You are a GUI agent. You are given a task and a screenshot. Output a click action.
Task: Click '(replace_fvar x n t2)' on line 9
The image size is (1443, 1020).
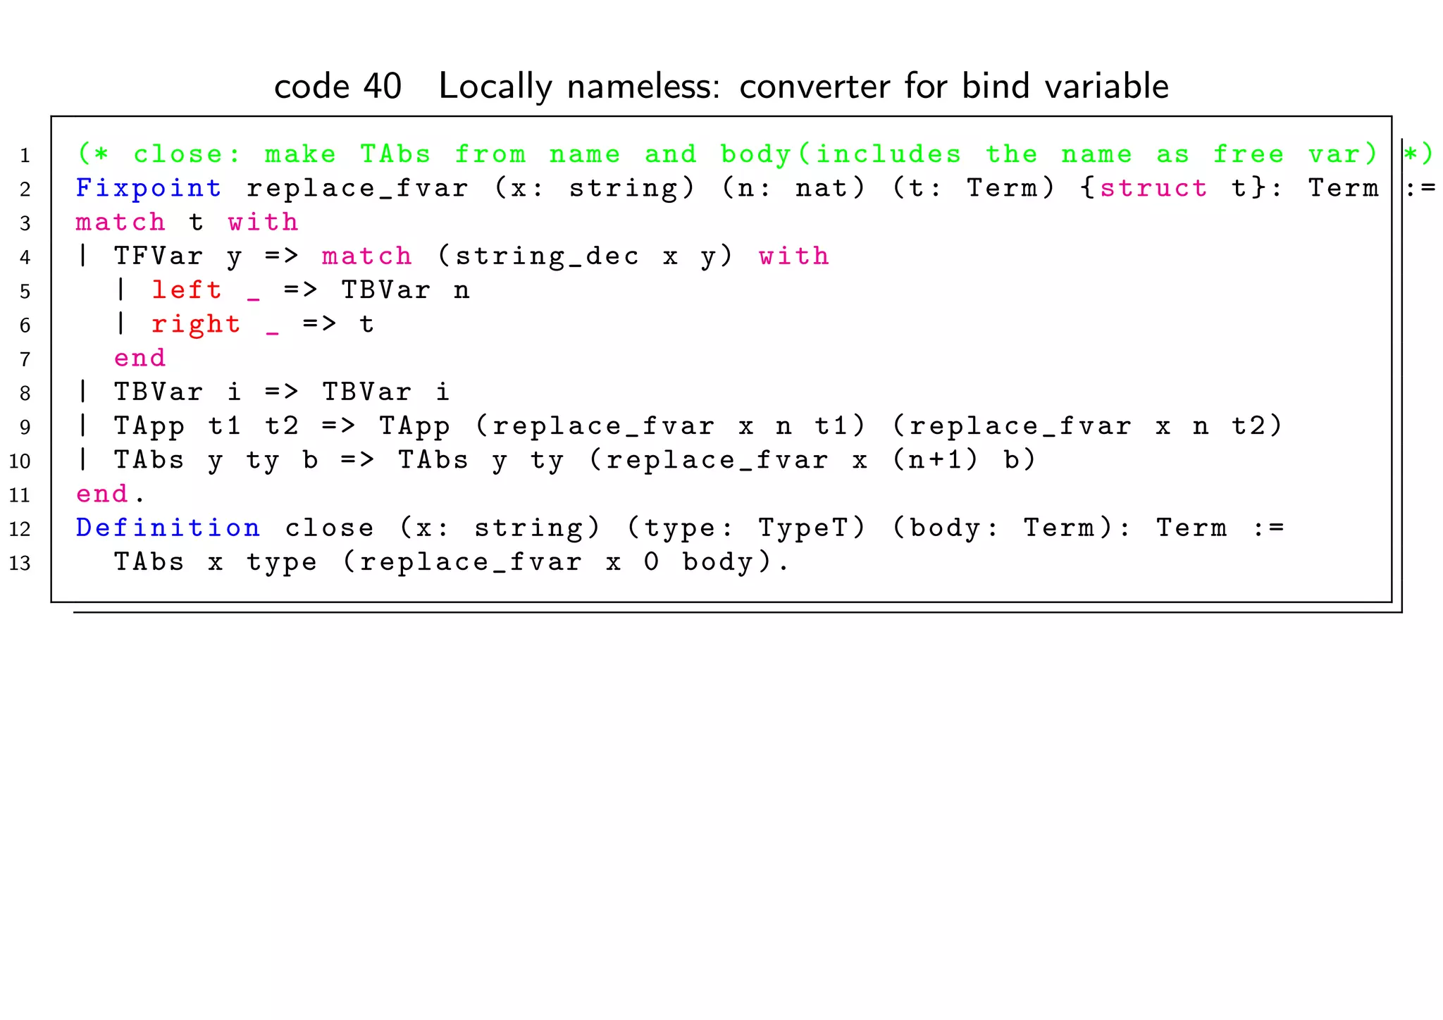point(1087,425)
